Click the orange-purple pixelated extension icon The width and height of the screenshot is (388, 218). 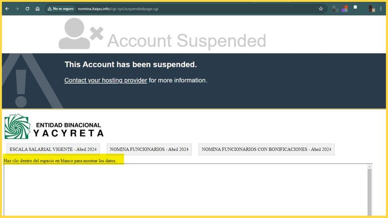345,9
